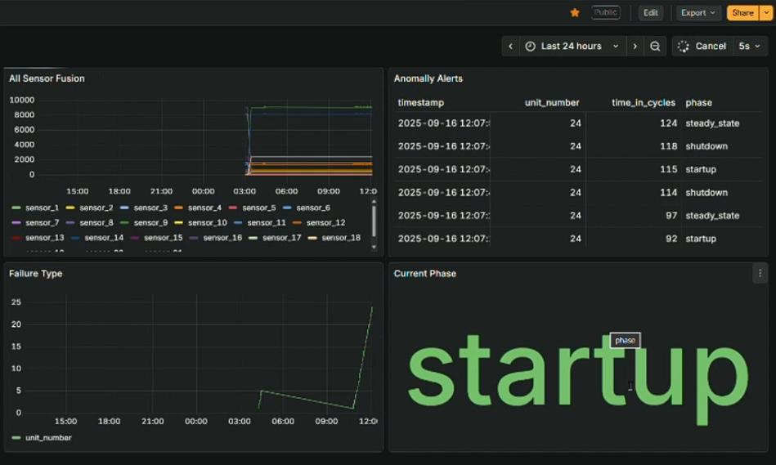Screen dimensions: 776x465
Task: Click All Sensor Fusion panel title
Action: point(47,78)
